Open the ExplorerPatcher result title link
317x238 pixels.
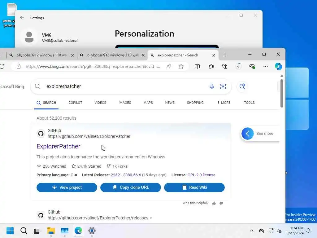(59, 146)
